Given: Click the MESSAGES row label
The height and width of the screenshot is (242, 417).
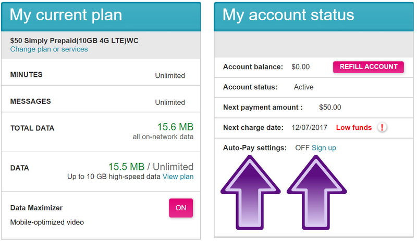Looking at the screenshot, I should point(30,101).
